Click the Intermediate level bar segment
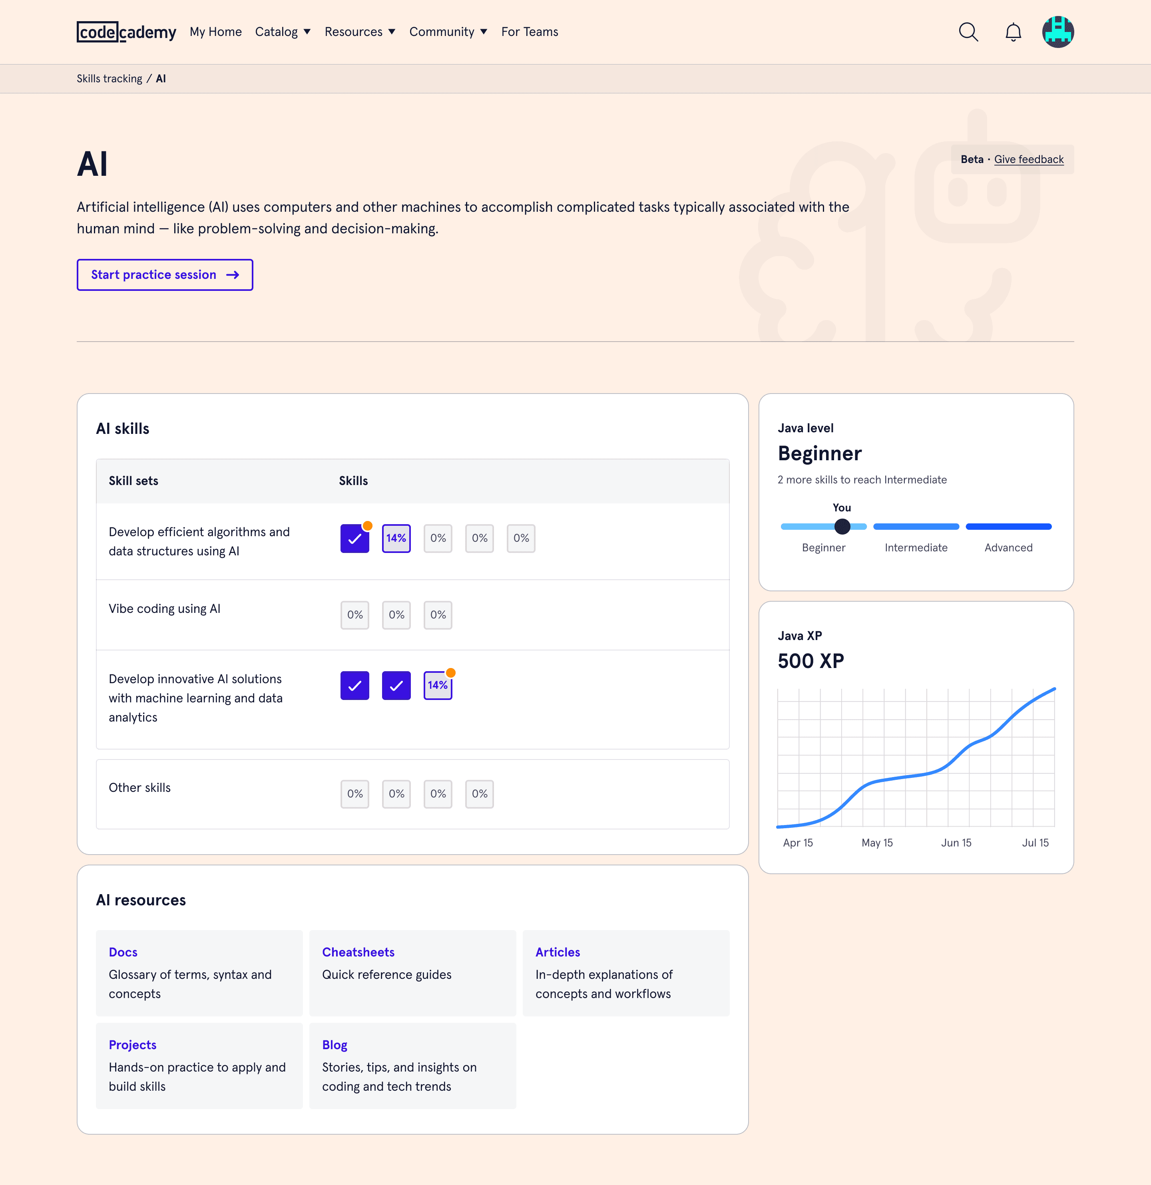Image resolution: width=1151 pixels, height=1185 pixels. coord(916,527)
